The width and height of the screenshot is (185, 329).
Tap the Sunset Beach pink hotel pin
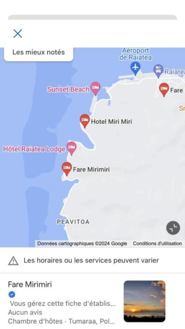point(95,88)
